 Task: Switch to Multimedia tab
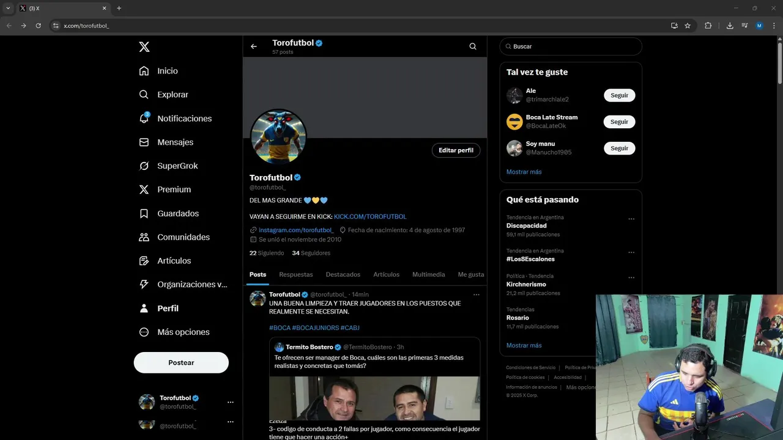click(429, 274)
